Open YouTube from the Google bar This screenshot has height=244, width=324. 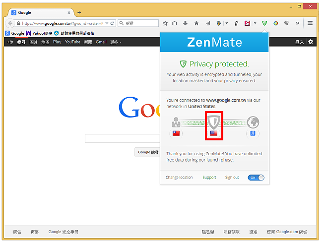click(72, 42)
